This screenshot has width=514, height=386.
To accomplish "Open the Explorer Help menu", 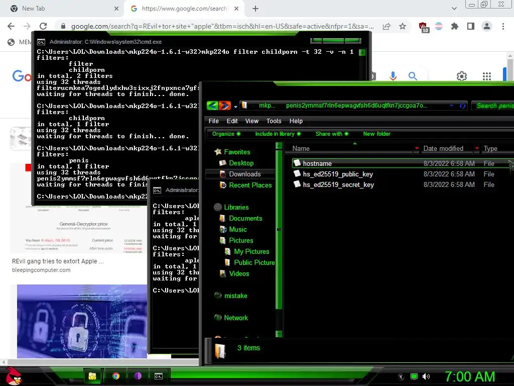I will tap(296, 121).
